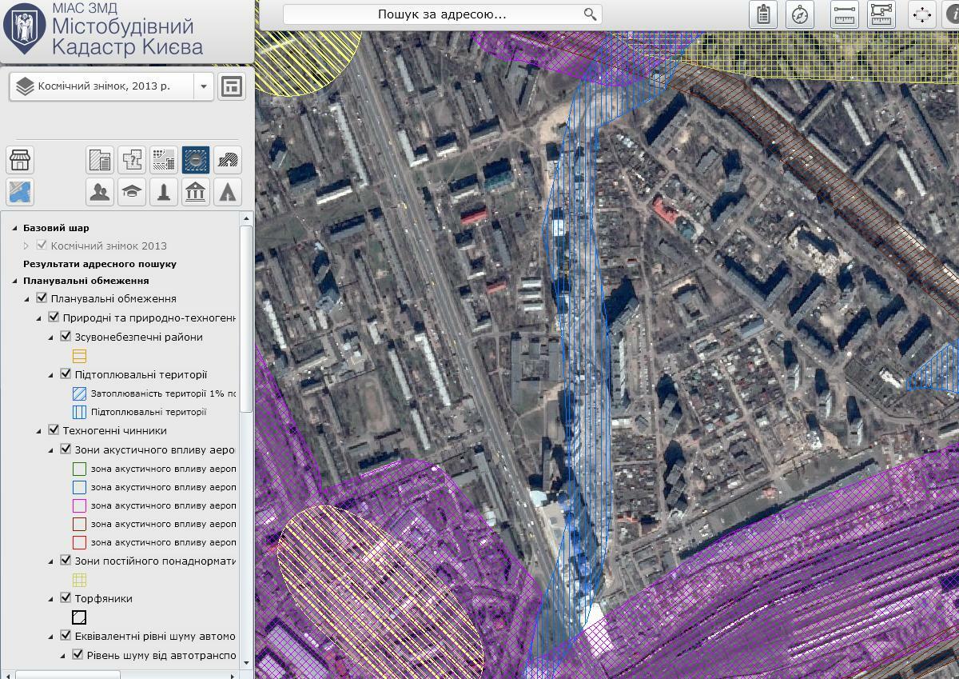Open the road perspective layer group icon
Viewport: 959px width, 679px height.
228,192
